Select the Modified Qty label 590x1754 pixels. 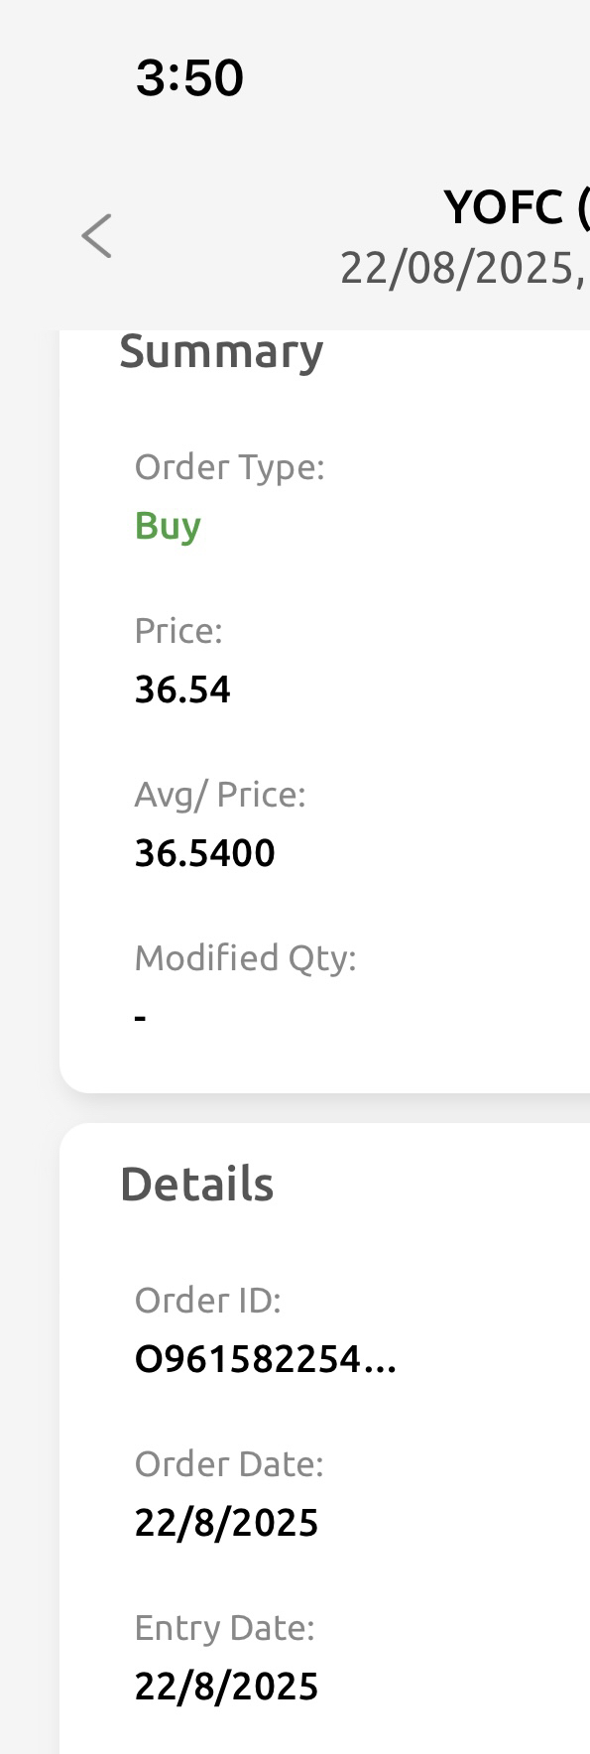tap(246, 959)
